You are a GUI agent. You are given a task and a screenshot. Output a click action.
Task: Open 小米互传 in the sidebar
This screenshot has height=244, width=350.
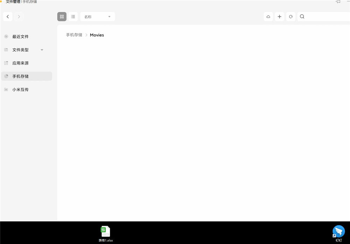[20, 90]
